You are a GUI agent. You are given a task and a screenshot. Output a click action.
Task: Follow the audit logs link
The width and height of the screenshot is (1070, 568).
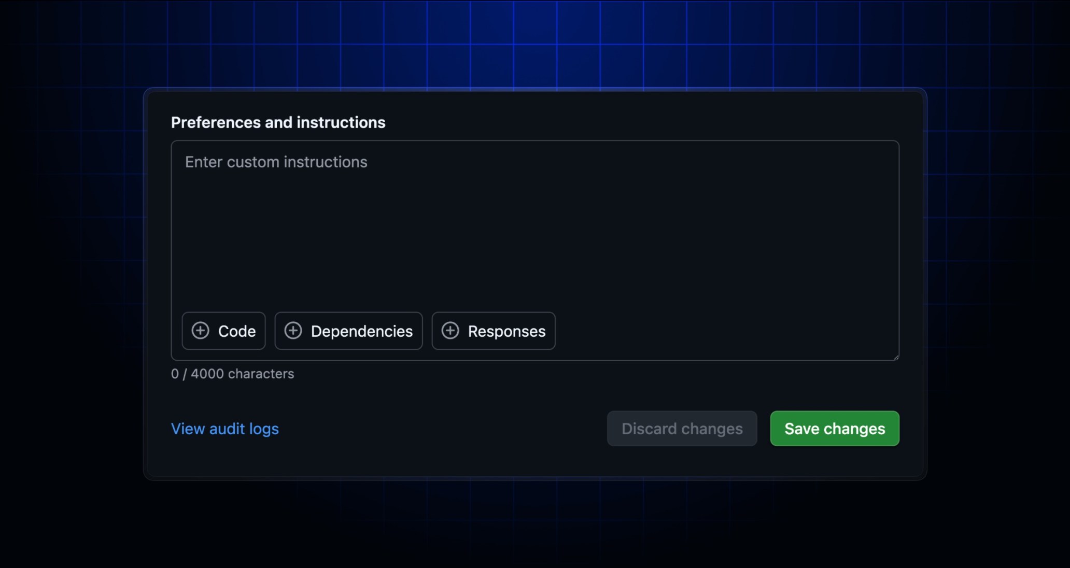point(224,429)
